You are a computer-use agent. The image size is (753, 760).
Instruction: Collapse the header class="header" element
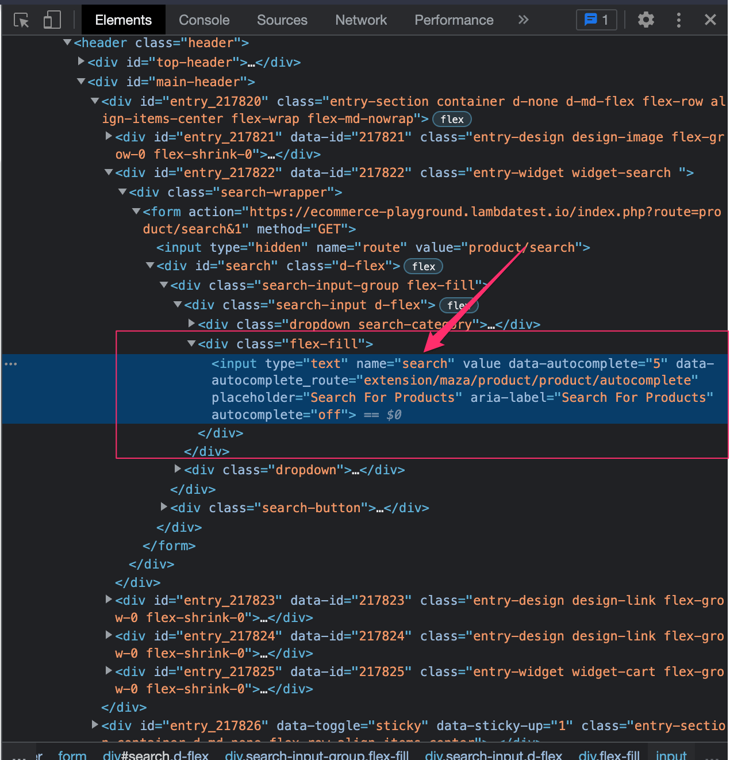(67, 42)
